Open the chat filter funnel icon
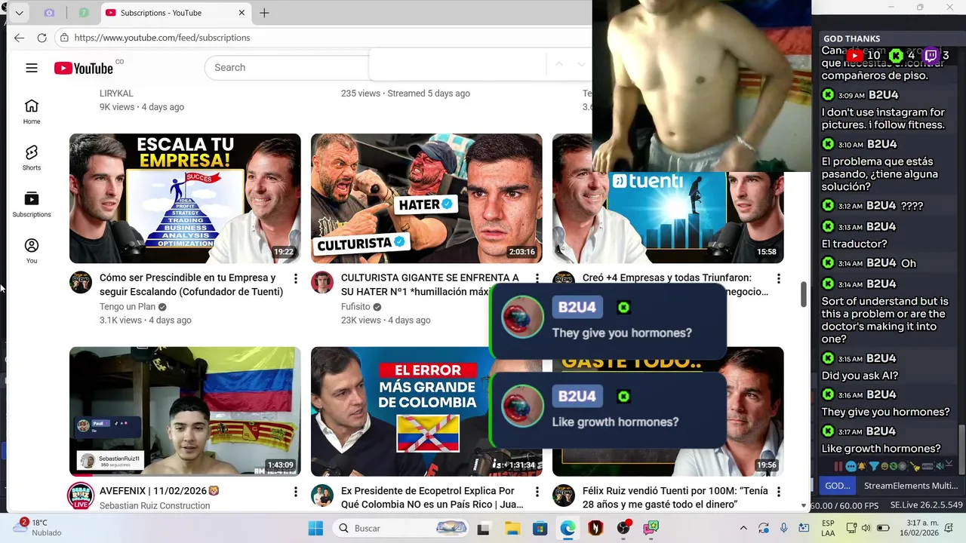 point(874,466)
